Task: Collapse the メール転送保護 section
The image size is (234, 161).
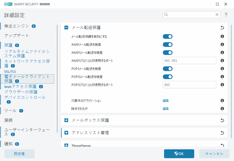Action: [66, 27]
